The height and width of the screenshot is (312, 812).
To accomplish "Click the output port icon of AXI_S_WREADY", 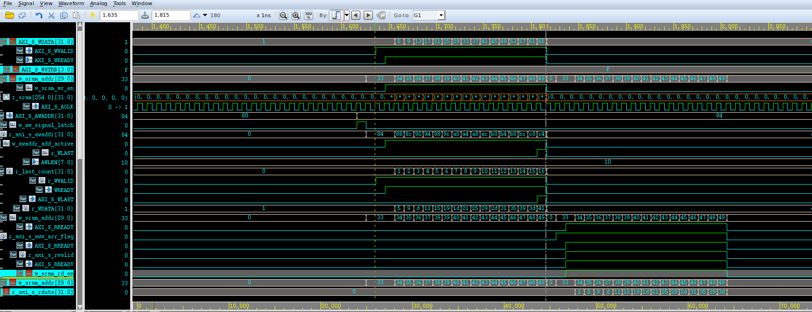I will (x=29, y=60).
